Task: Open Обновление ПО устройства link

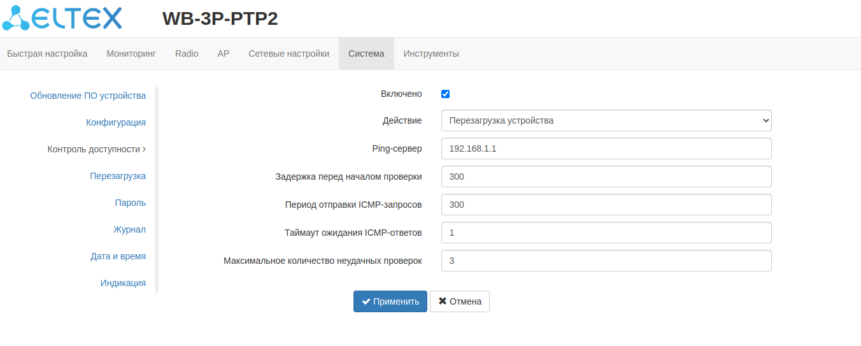Action: 88,96
